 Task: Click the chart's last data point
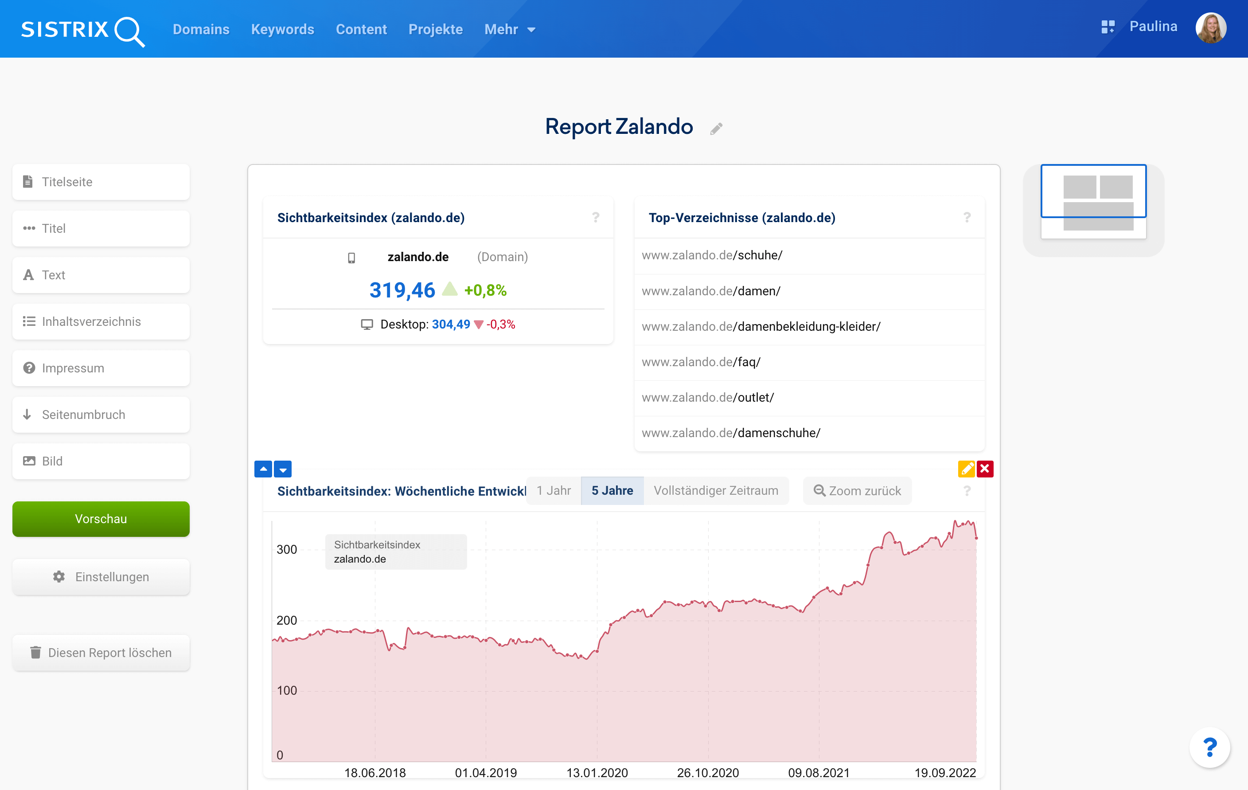(x=976, y=539)
